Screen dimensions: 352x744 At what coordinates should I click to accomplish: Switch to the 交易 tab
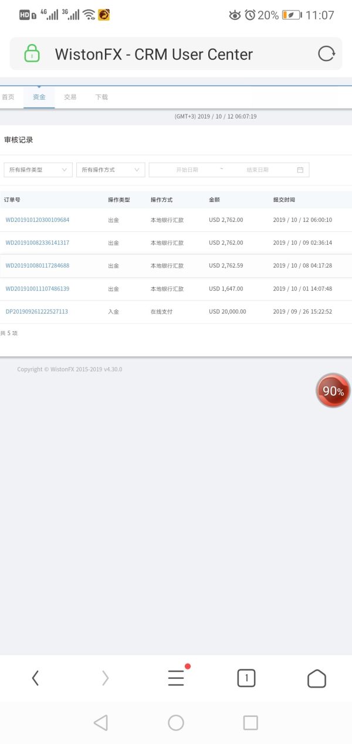pyautogui.click(x=70, y=97)
